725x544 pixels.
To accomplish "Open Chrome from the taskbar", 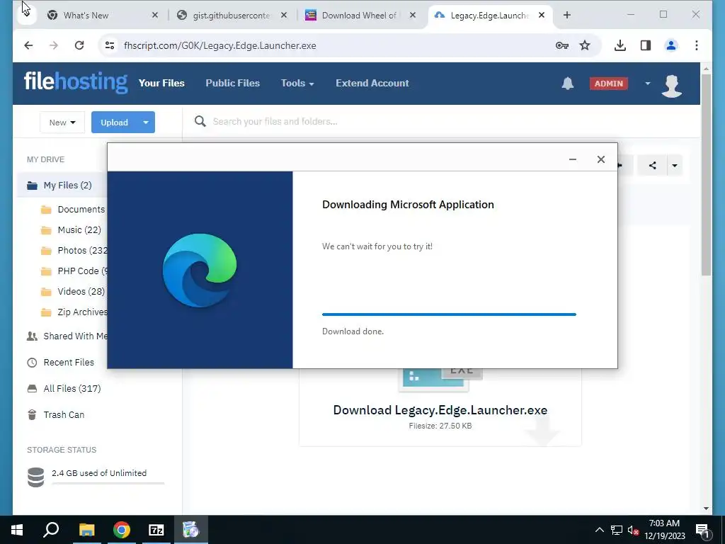I will [122, 530].
